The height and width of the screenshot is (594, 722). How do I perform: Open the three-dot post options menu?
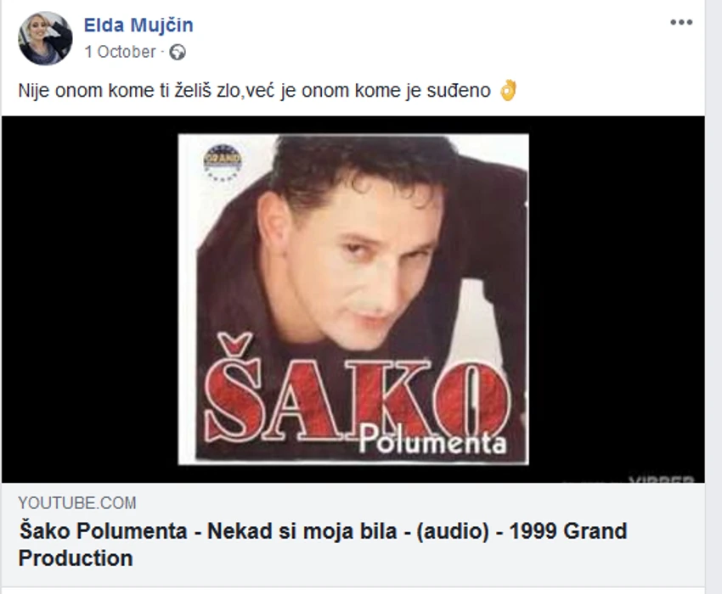coord(681,22)
